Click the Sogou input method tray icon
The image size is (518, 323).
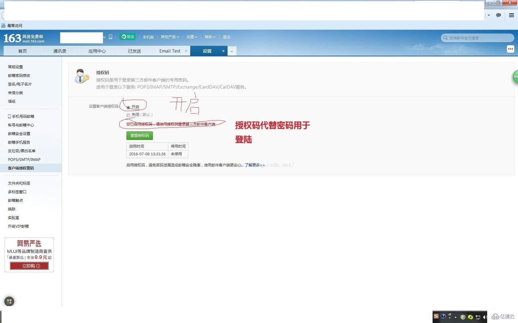click(436, 316)
